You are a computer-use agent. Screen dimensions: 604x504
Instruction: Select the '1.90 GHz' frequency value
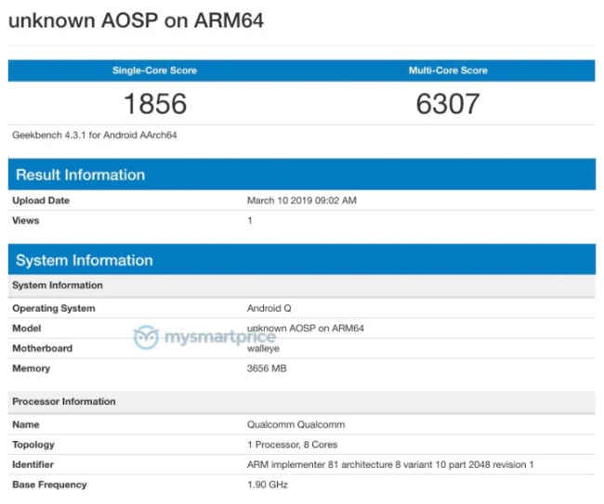click(x=268, y=485)
